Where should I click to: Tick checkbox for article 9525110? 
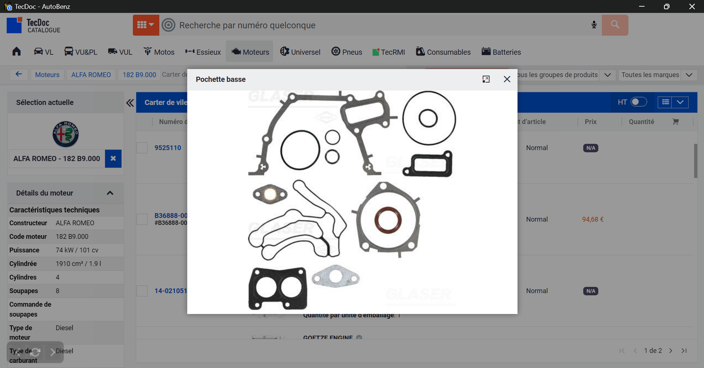pos(142,148)
